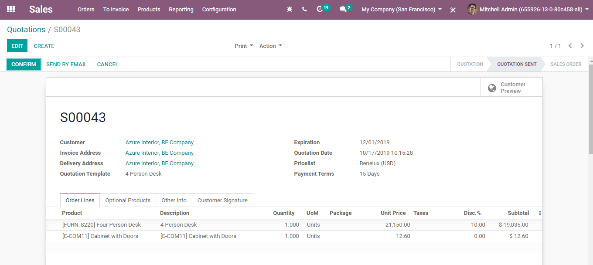Select [E-COM11] Cabinet with Doors product cell
The image size is (593, 265).
(x=100, y=236)
